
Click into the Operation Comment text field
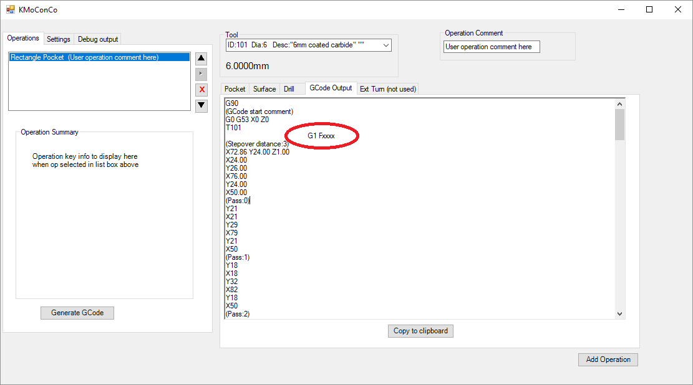[x=492, y=47]
